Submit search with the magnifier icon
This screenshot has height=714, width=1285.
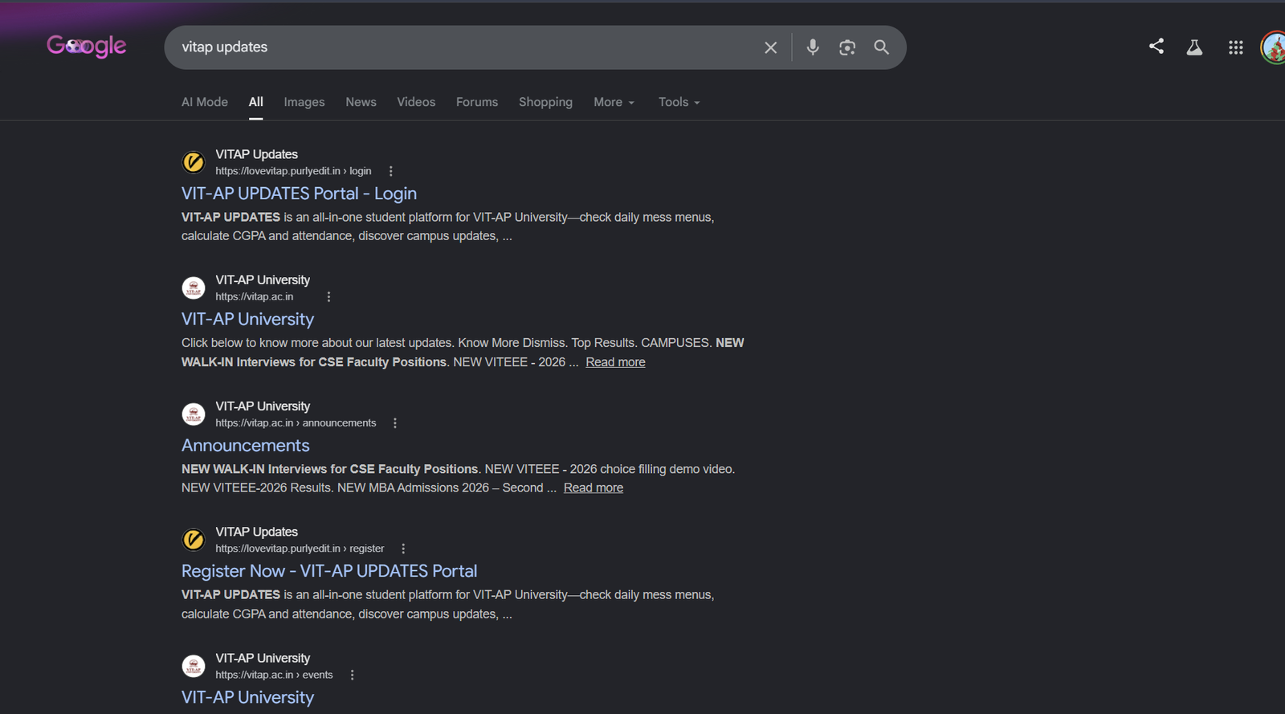click(x=881, y=47)
